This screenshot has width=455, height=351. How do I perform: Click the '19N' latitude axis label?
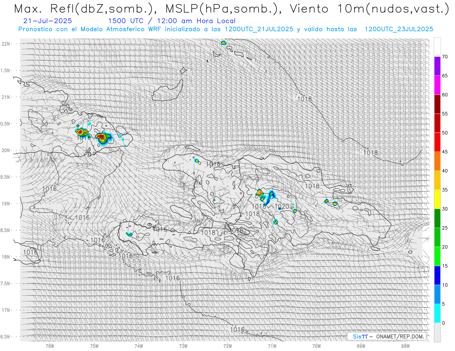point(6,203)
